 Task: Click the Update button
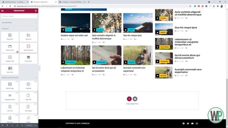(29, 126)
